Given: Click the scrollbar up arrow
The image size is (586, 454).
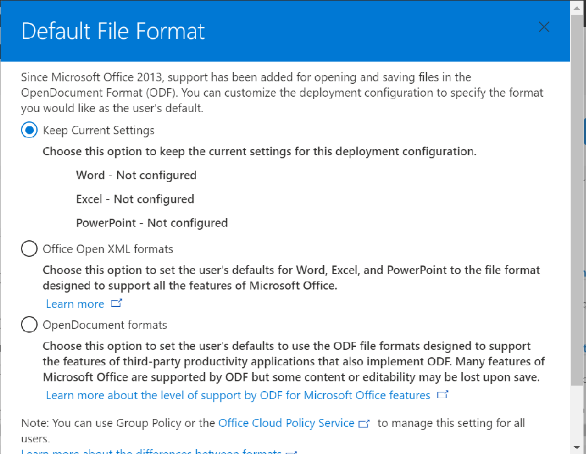Looking at the screenshot, I should point(577,8).
